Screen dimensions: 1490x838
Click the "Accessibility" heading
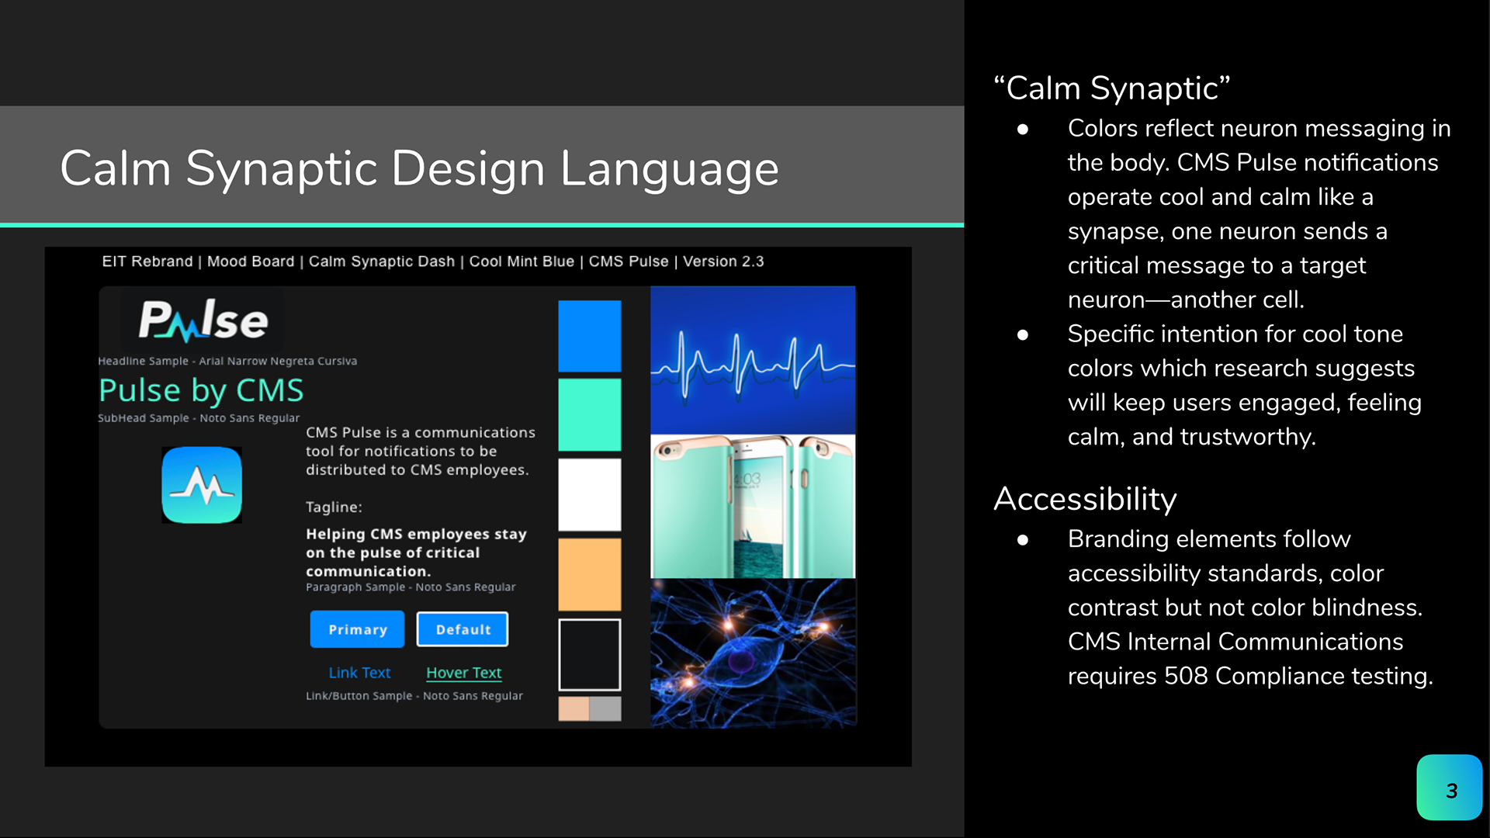pos(1085,499)
